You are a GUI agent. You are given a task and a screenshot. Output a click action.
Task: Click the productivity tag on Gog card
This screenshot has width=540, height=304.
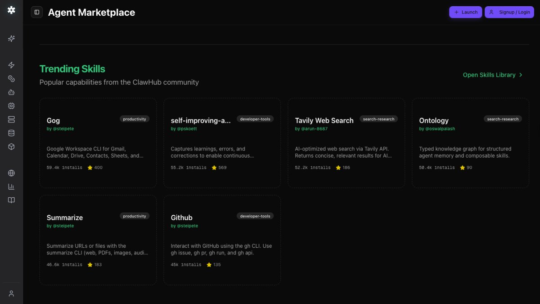(x=135, y=119)
